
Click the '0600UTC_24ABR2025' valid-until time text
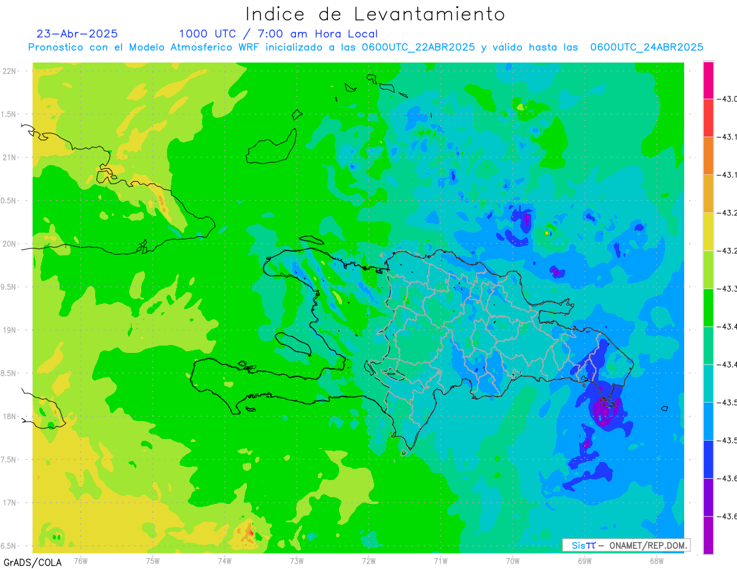(647, 47)
